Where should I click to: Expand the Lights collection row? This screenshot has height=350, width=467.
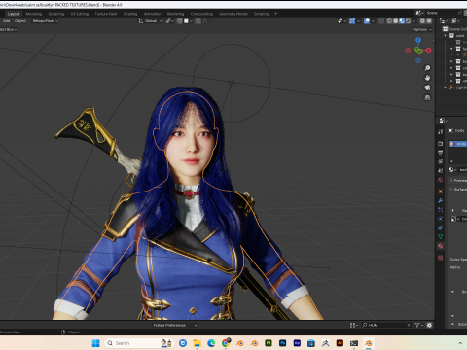pos(446,87)
